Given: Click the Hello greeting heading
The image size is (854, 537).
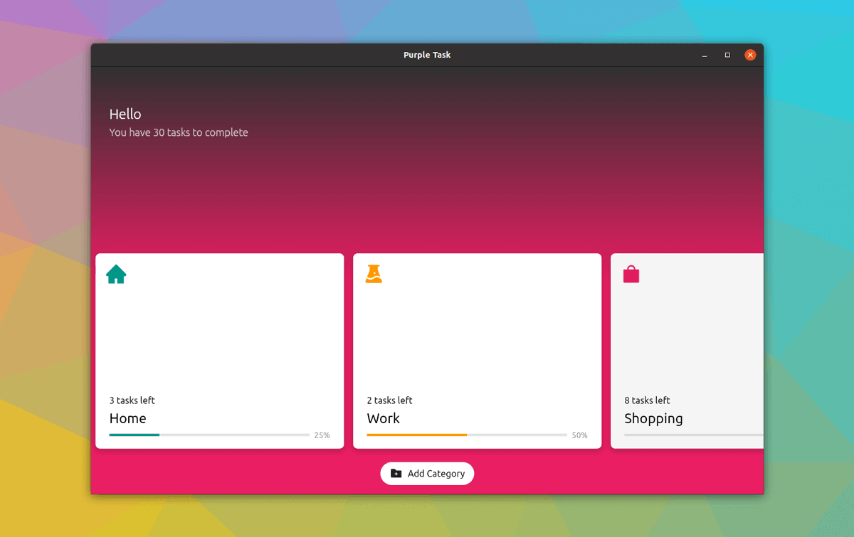Looking at the screenshot, I should point(125,114).
